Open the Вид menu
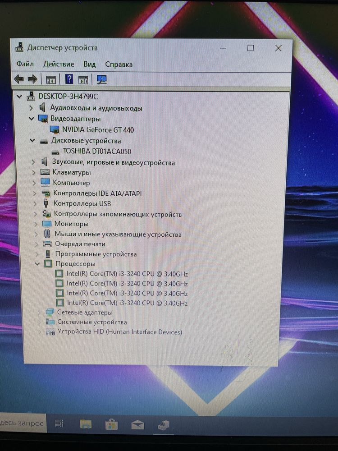This screenshot has height=451, width=338. 89,64
